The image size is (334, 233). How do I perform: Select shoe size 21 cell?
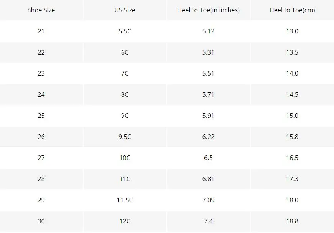41,31
